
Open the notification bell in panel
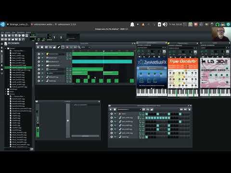click(x=132, y=25)
